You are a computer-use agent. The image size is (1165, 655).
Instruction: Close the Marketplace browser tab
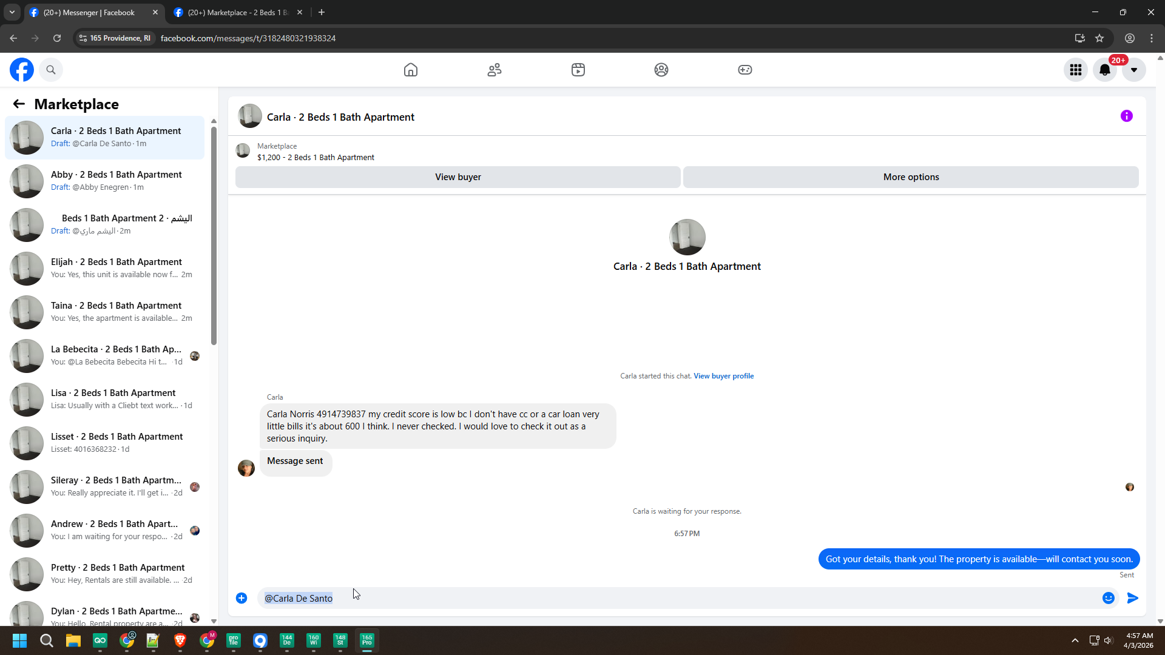(x=300, y=12)
